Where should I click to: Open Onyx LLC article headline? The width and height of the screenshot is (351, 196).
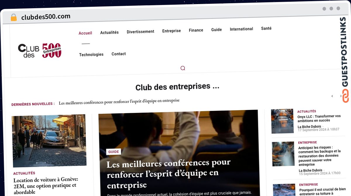(319, 118)
